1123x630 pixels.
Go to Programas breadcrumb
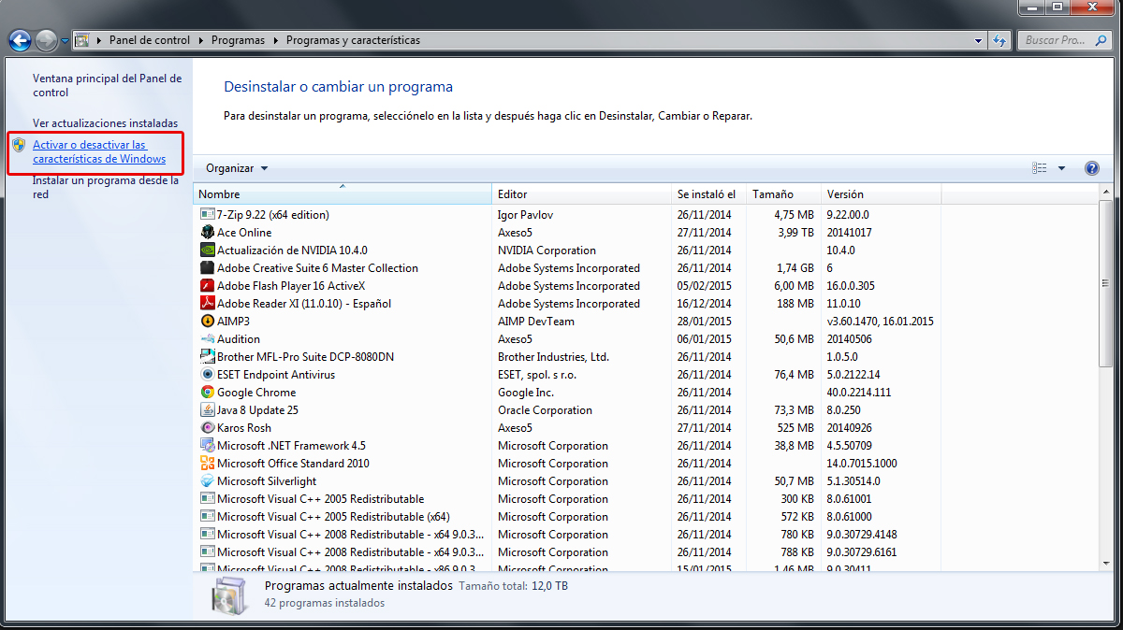(238, 40)
